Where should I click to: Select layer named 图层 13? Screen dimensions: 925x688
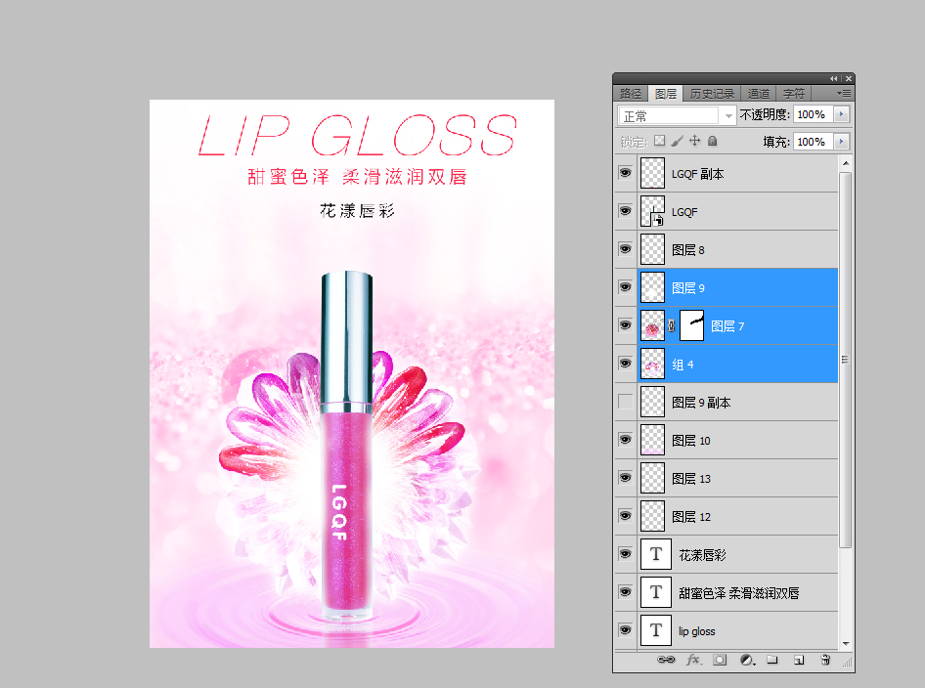click(691, 479)
